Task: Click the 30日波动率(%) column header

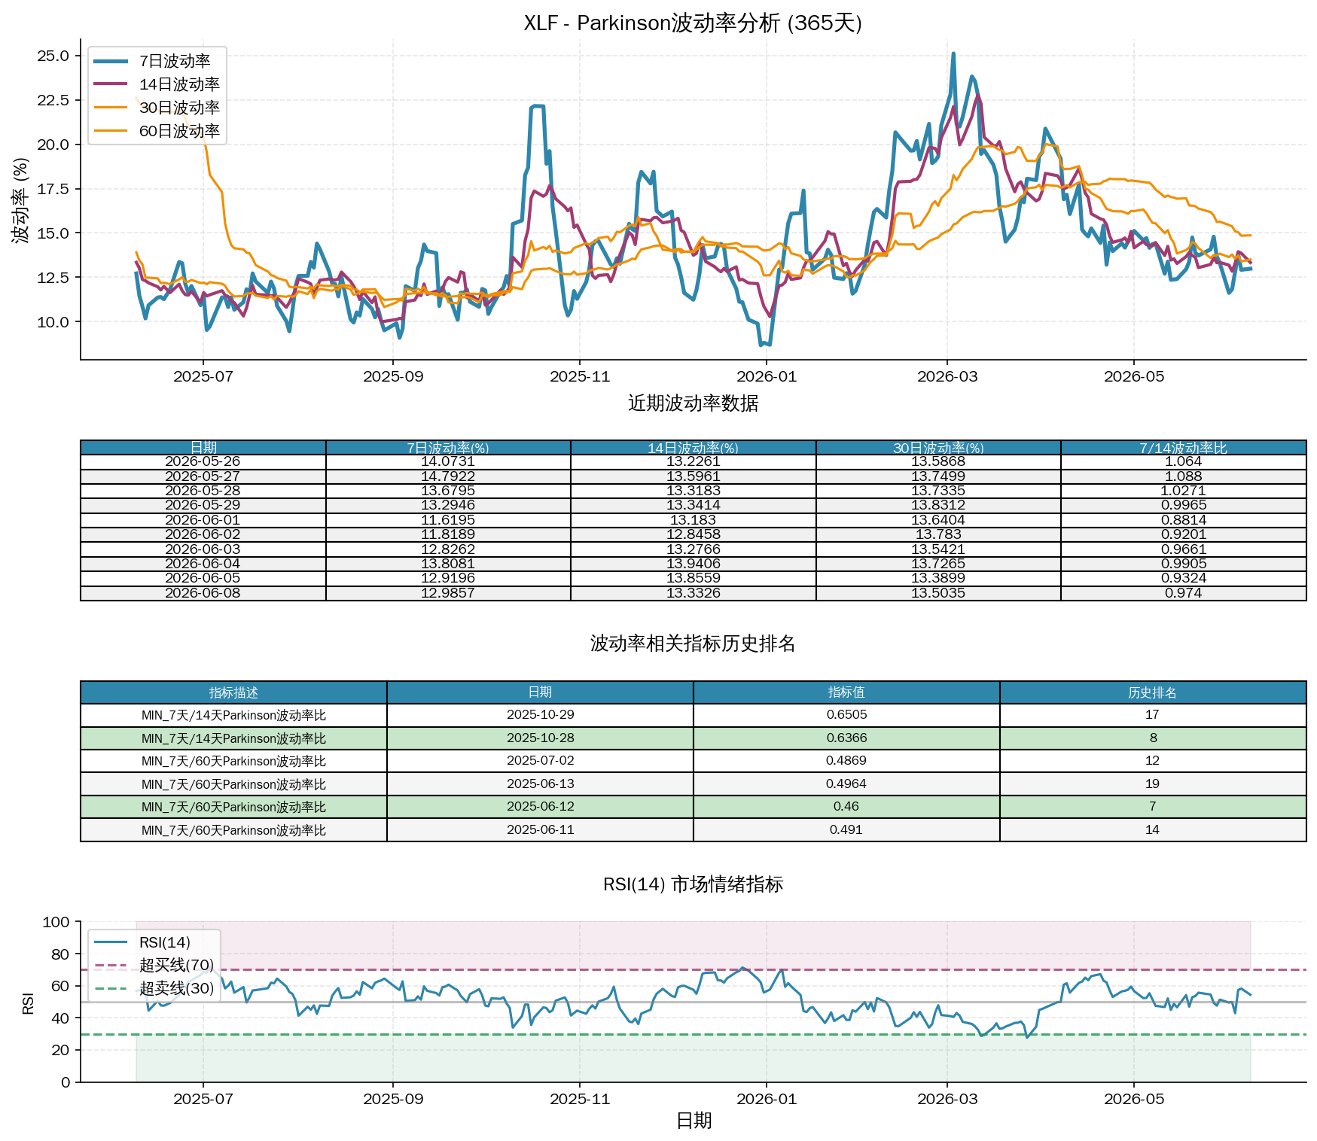Action: 938,448
